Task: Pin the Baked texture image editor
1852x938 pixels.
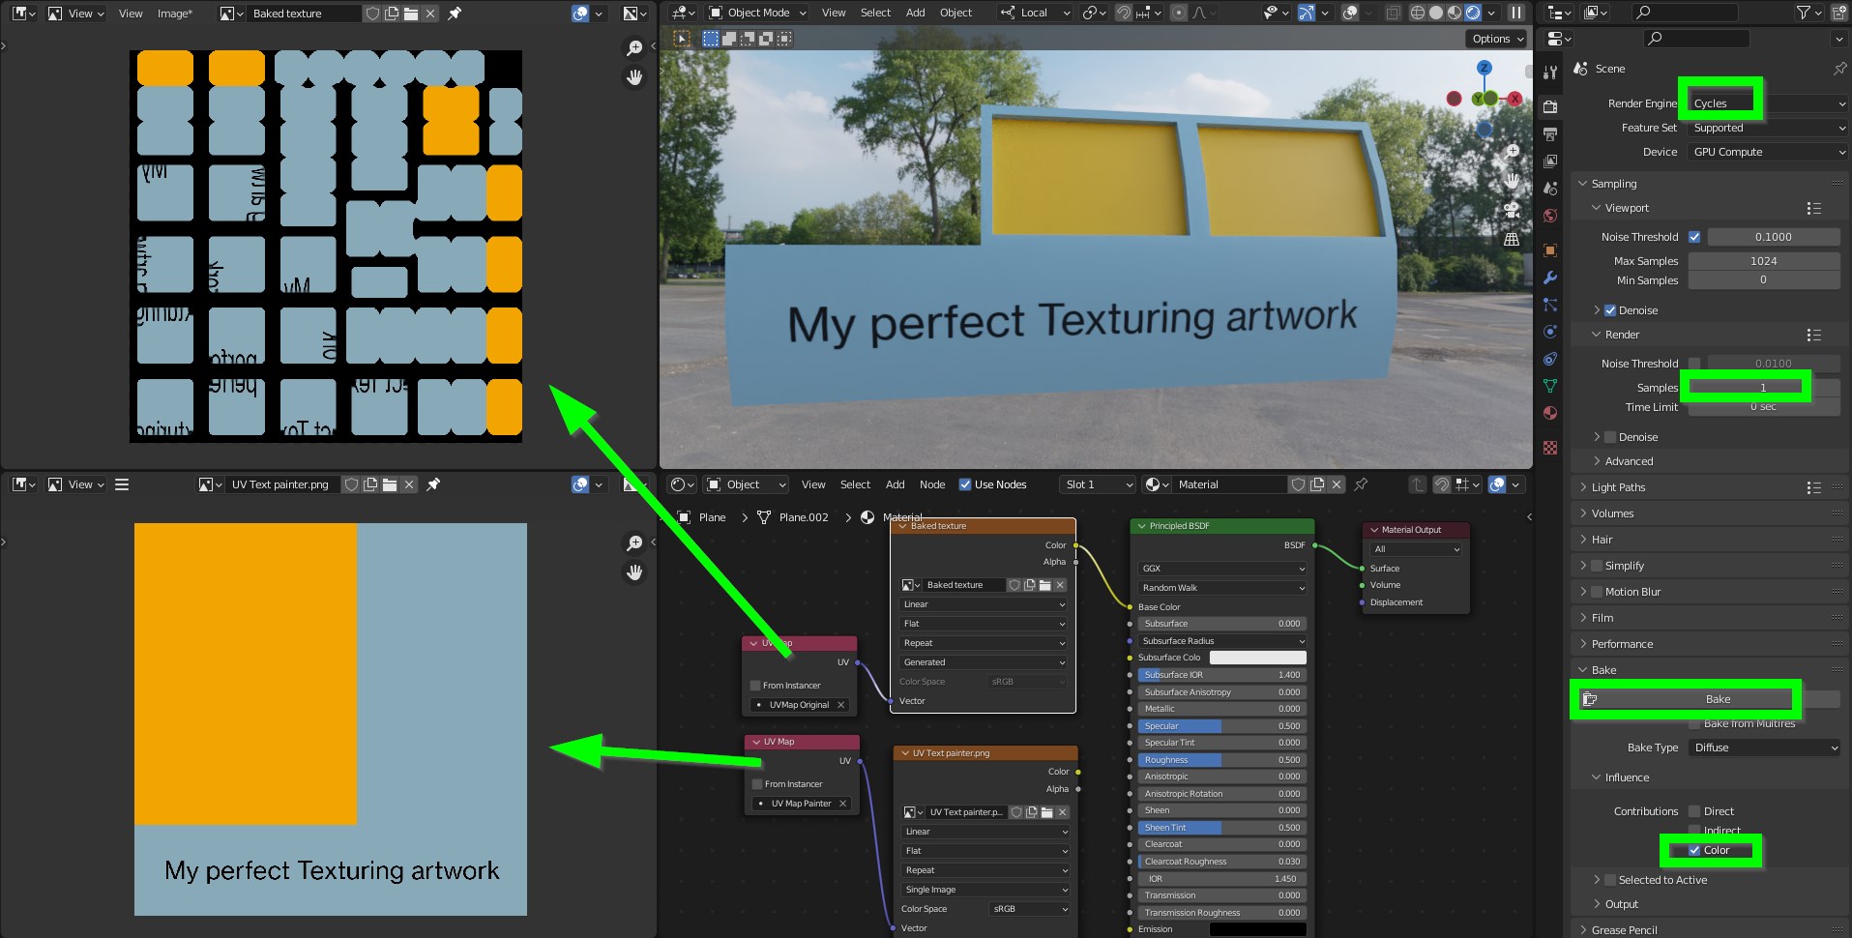Action: coord(455,14)
